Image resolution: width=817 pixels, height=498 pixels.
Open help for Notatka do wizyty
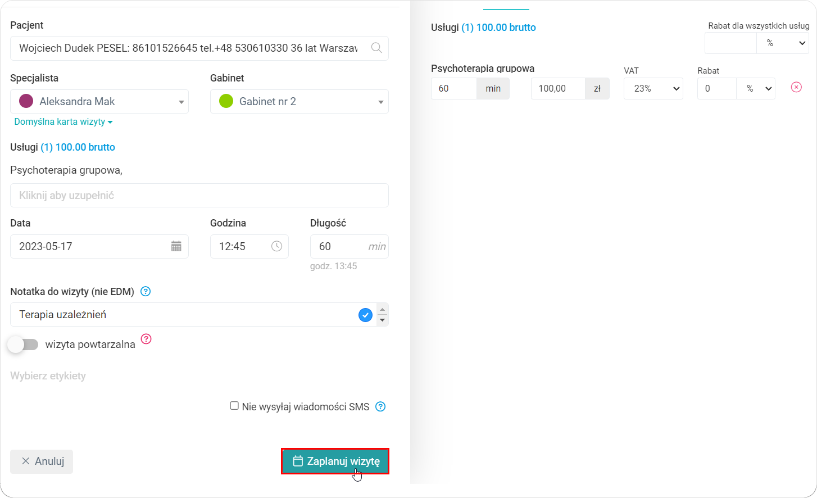(x=146, y=291)
